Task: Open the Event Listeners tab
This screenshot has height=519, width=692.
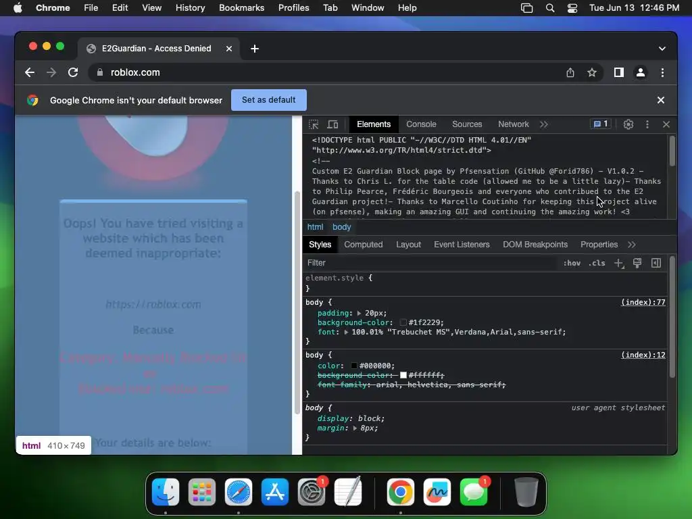Action: pyautogui.click(x=462, y=245)
